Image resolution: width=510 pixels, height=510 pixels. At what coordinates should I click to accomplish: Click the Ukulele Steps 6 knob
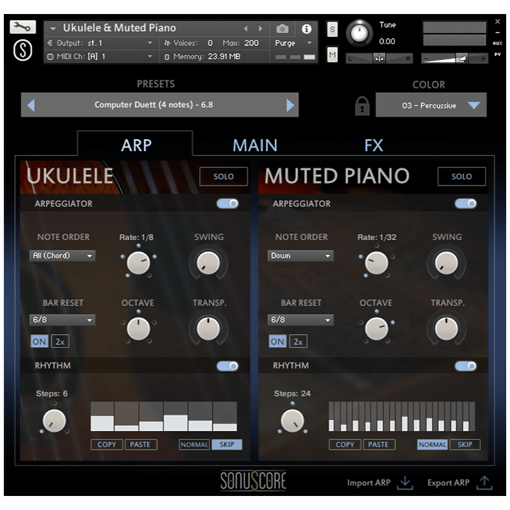(x=54, y=421)
